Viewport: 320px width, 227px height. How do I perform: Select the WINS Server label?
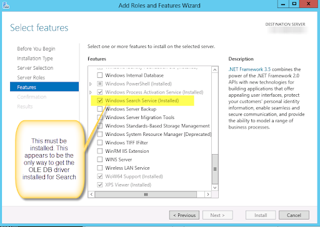tap(119, 160)
